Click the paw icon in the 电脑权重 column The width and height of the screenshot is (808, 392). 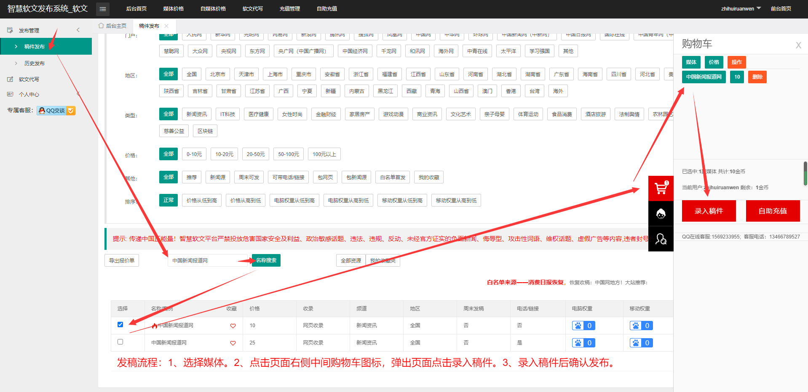(x=577, y=325)
